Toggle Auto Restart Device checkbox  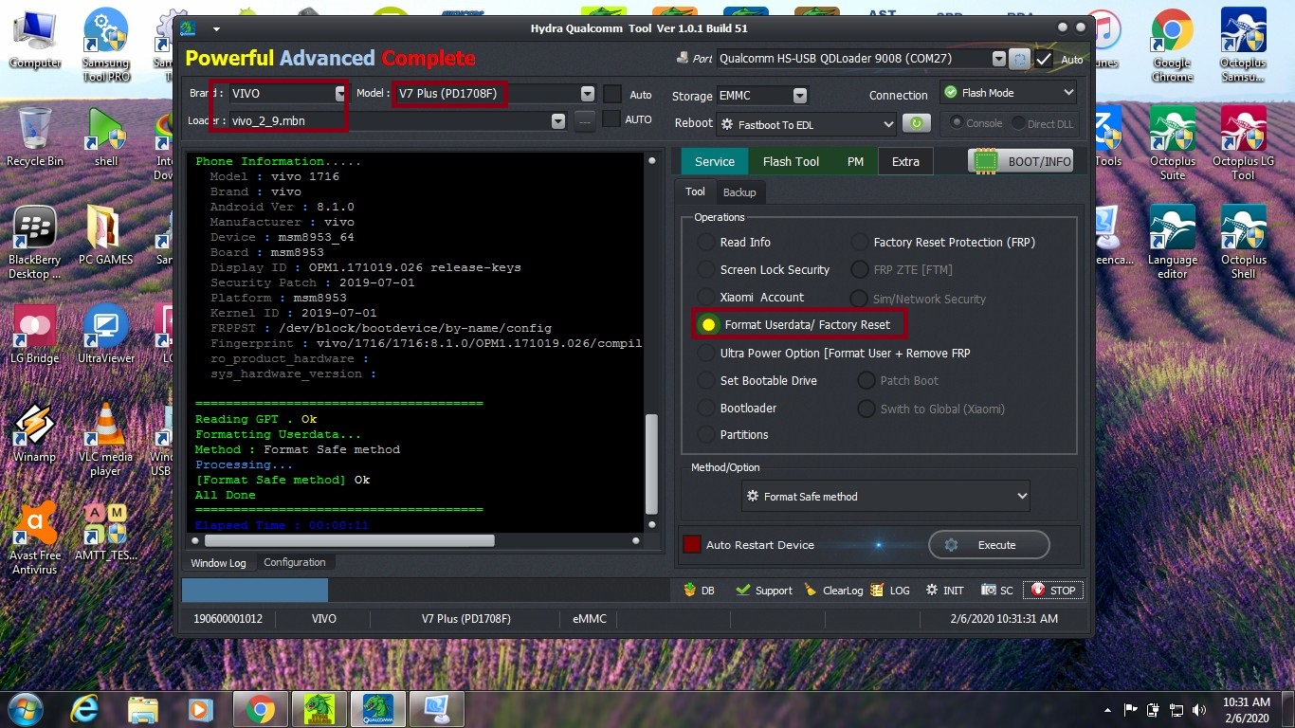(692, 545)
